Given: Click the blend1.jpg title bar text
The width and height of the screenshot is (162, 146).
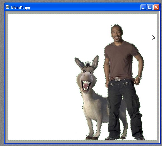Looking at the screenshot, I should (x=21, y=8).
